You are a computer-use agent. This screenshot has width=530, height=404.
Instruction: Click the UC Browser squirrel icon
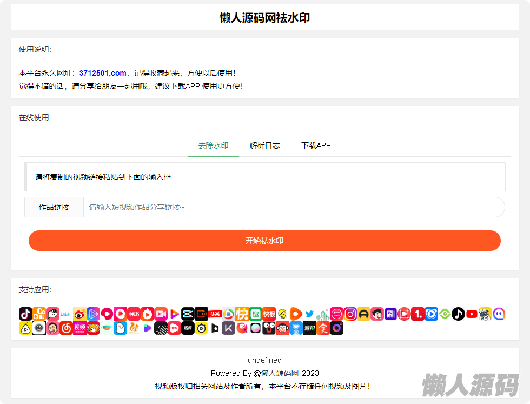point(134,328)
